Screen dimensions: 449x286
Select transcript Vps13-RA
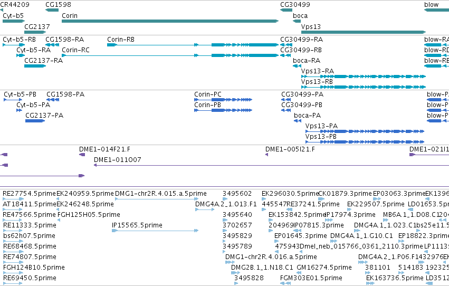[x=364, y=77]
